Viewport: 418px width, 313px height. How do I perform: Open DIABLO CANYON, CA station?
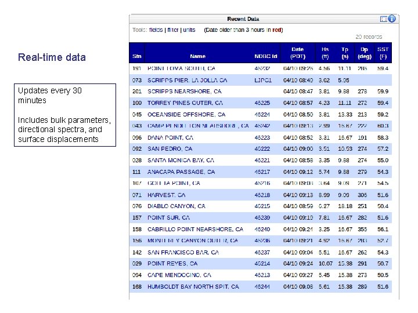tap(176, 206)
